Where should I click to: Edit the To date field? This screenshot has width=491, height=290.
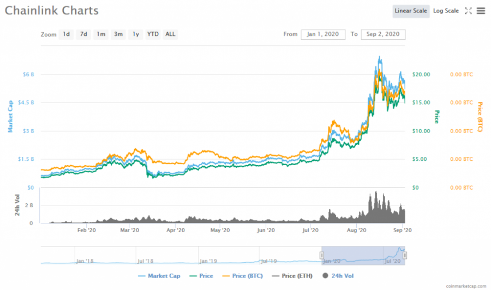383,34
